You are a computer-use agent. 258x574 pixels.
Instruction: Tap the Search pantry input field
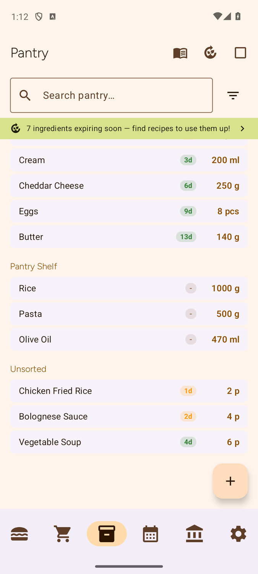click(x=111, y=95)
